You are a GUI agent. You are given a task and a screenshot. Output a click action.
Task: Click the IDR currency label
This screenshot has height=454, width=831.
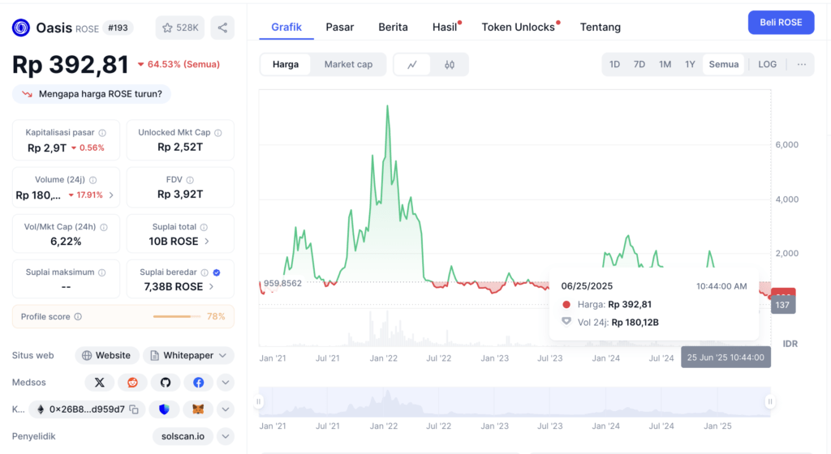(790, 344)
